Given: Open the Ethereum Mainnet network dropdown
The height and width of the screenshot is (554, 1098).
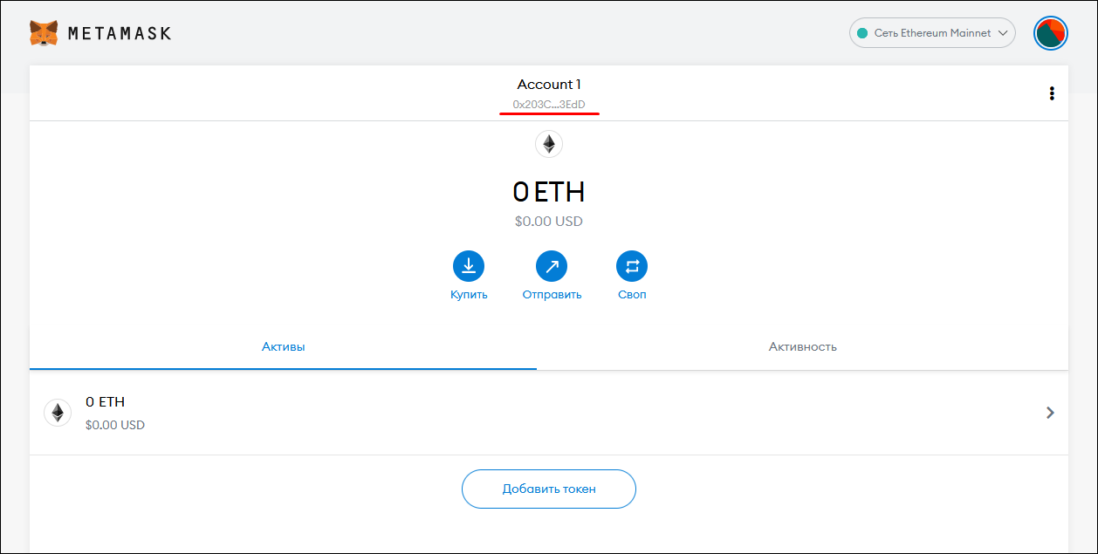Looking at the screenshot, I should (x=932, y=33).
